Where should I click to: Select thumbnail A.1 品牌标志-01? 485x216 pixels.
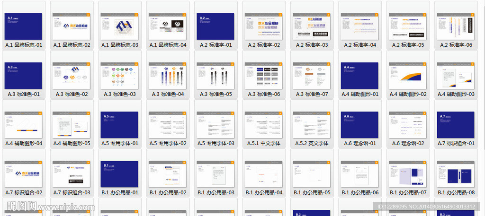pos(23,26)
